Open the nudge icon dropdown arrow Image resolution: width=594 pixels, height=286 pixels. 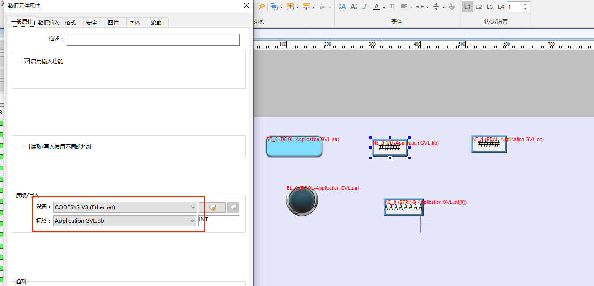(314, 7)
